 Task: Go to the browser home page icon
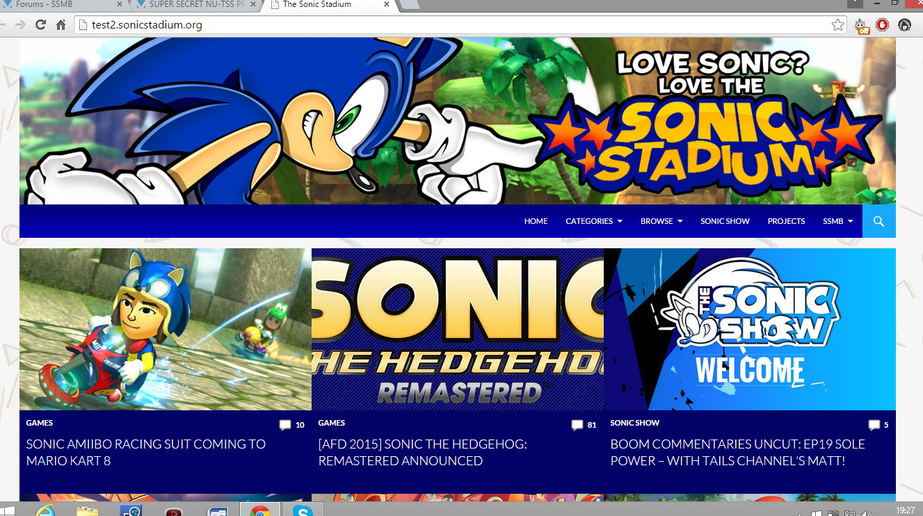(61, 25)
